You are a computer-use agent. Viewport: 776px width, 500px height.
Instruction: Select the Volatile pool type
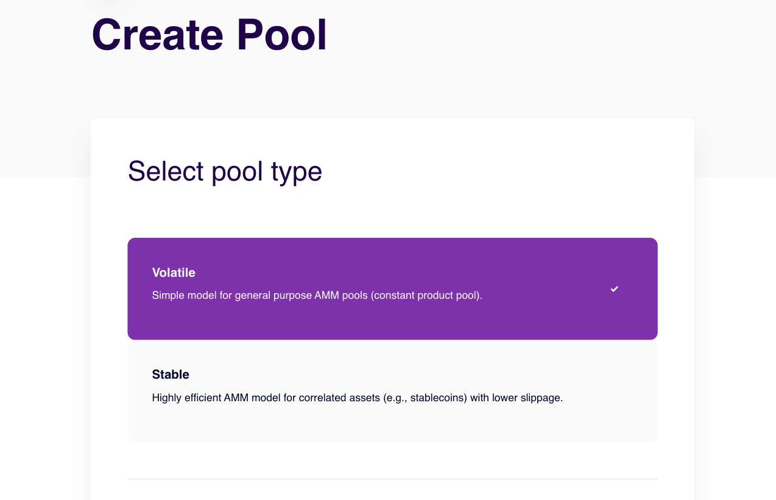point(392,288)
